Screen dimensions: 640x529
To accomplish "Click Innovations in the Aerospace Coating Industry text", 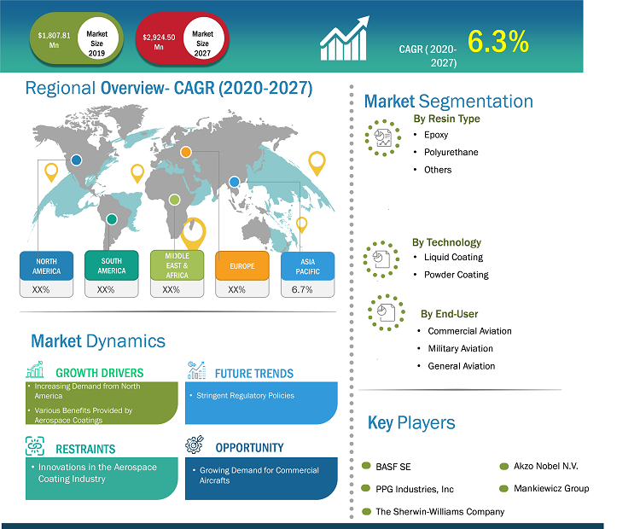I will tap(97, 473).
